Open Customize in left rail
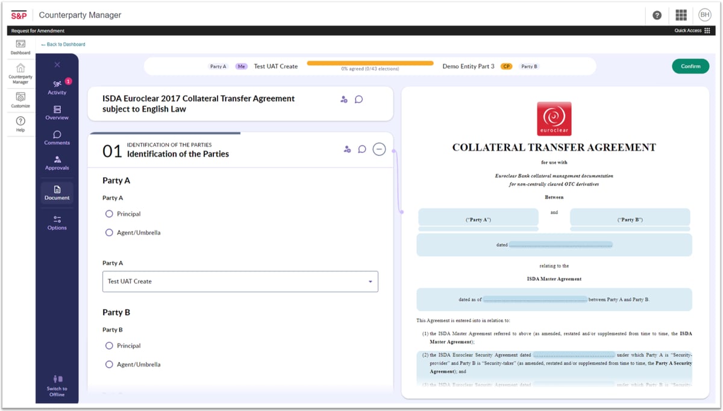The width and height of the screenshot is (723, 411). coord(20,100)
